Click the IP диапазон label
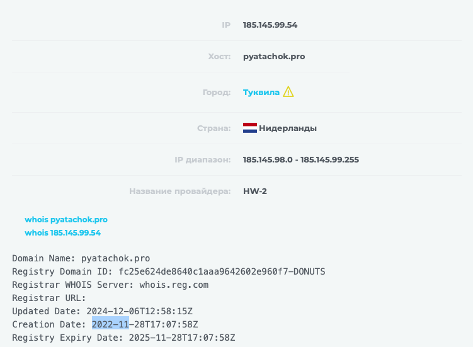Viewport: 473px width, 347px height. (202, 160)
